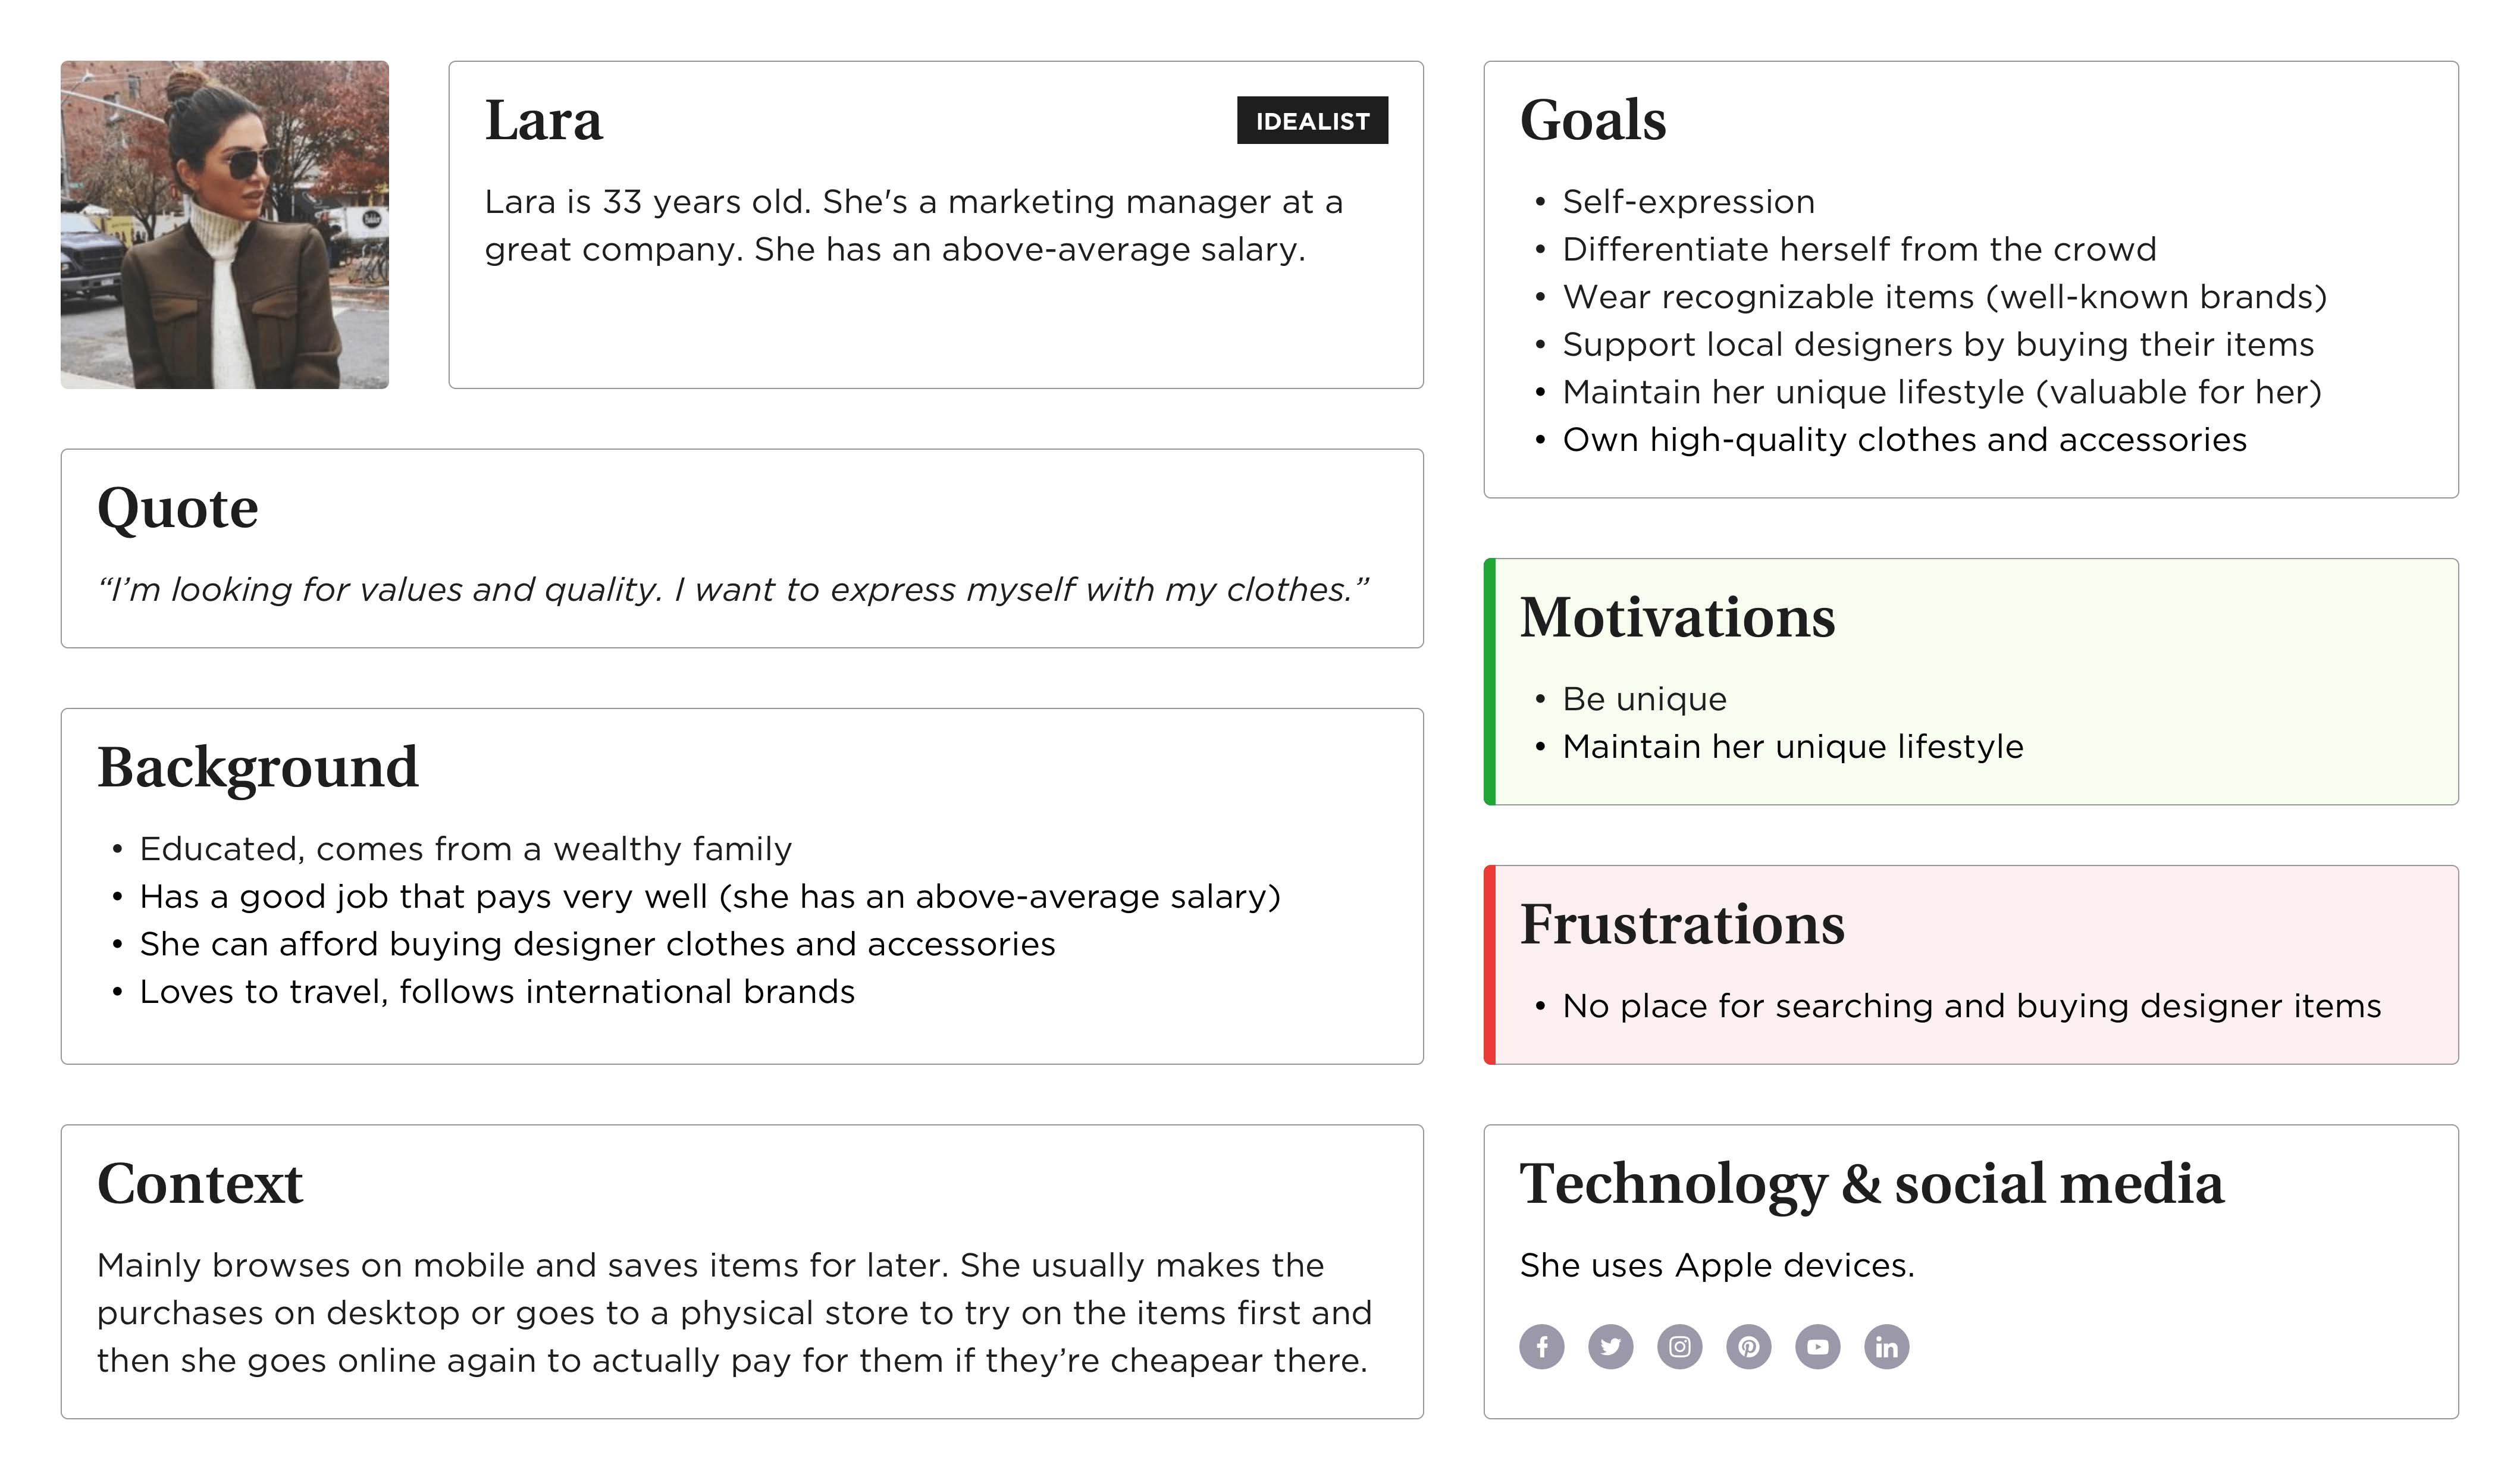Viewport: 2520px width, 1480px height.
Task: Click the red Frustrations accent bar
Action: tap(1489, 964)
